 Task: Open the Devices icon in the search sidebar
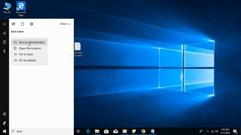(x=5, y=51)
